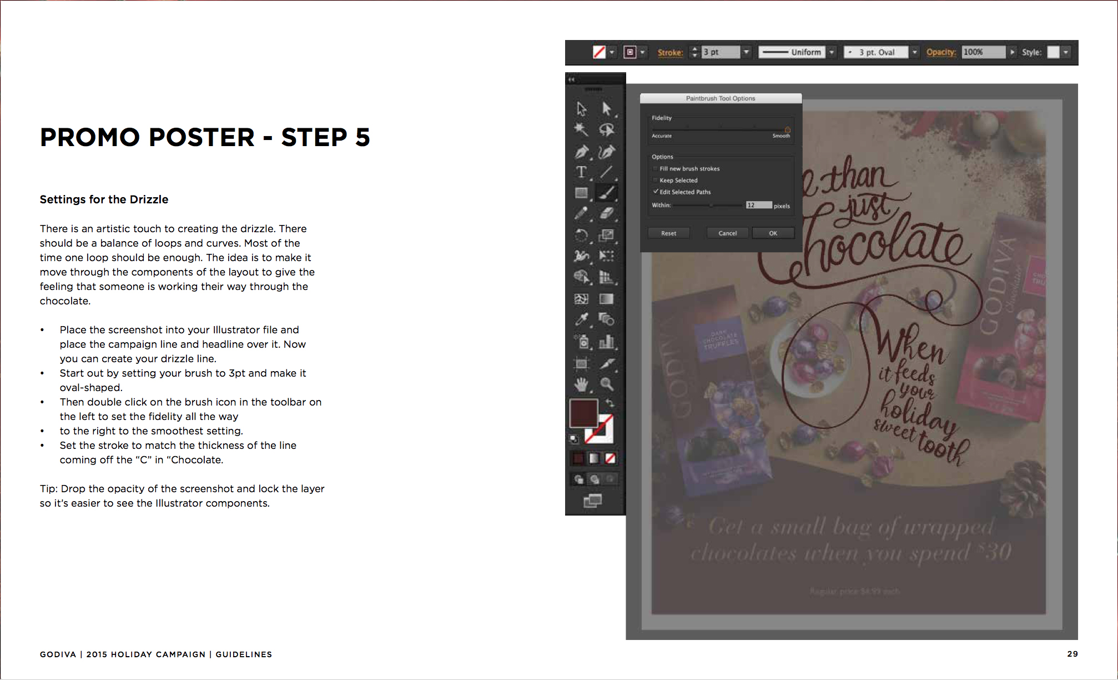Select the Magic Wand tool
The width and height of the screenshot is (1118, 680).
pyautogui.click(x=581, y=129)
